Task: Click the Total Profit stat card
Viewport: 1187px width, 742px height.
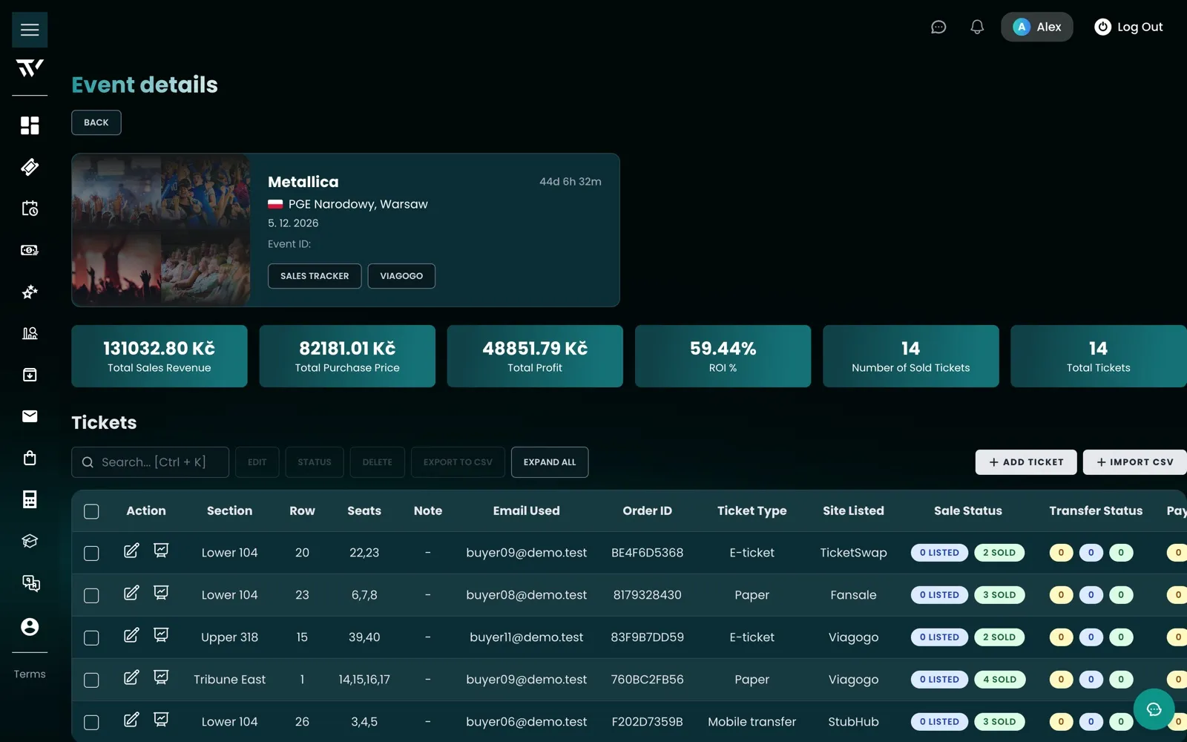Action: click(535, 356)
